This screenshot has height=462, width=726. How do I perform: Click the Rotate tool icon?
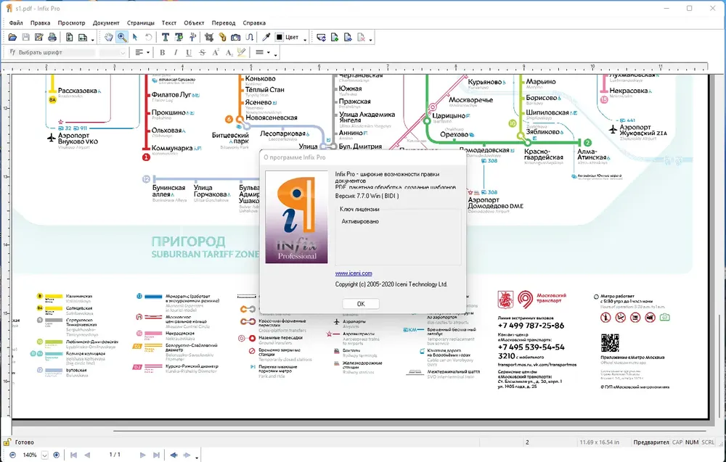click(x=149, y=38)
